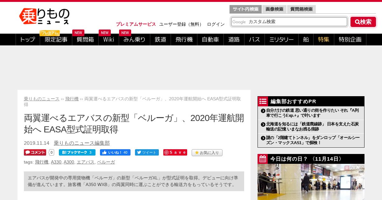The width and height of the screenshot is (382, 200).
Task: Open 船 category in navigation bar
Action: coord(306,39)
